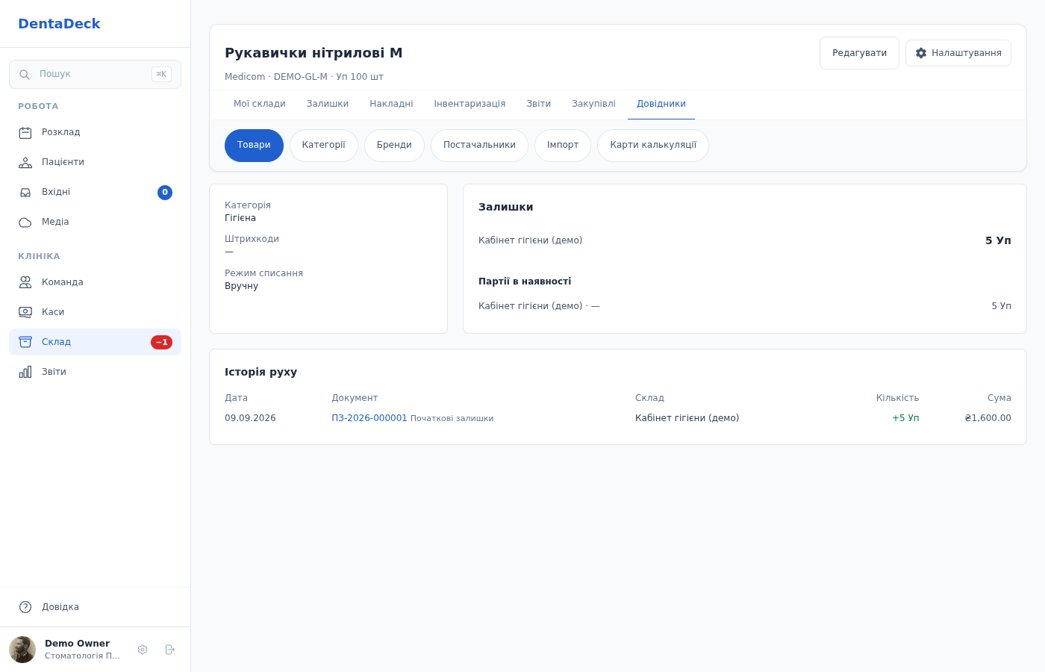The width and height of the screenshot is (1045, 672).
Task: Click the Гігієна category value
Action: tap(240, 218)
